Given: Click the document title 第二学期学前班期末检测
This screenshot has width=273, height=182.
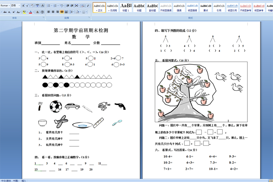Looking at the screenshot, I should tap(81, 30).
